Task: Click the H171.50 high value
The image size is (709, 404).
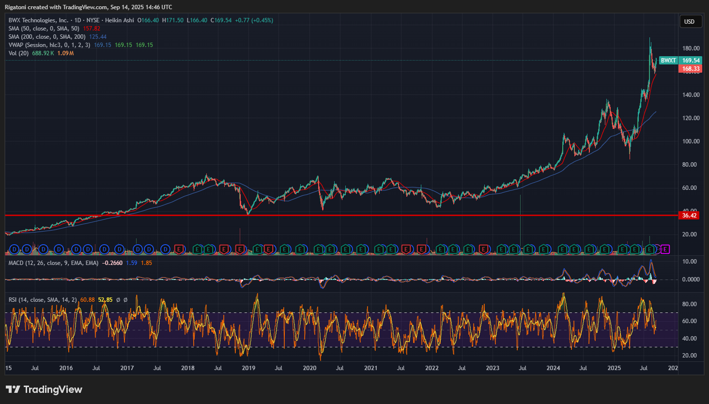Action: click(x=173, y=20)
